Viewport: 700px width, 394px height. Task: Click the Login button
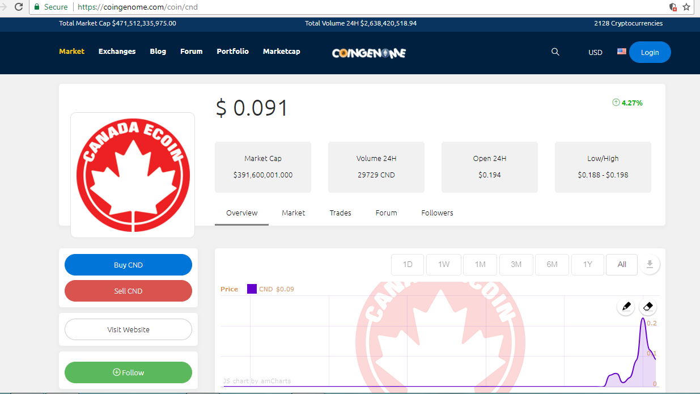[x=650, y=52]
